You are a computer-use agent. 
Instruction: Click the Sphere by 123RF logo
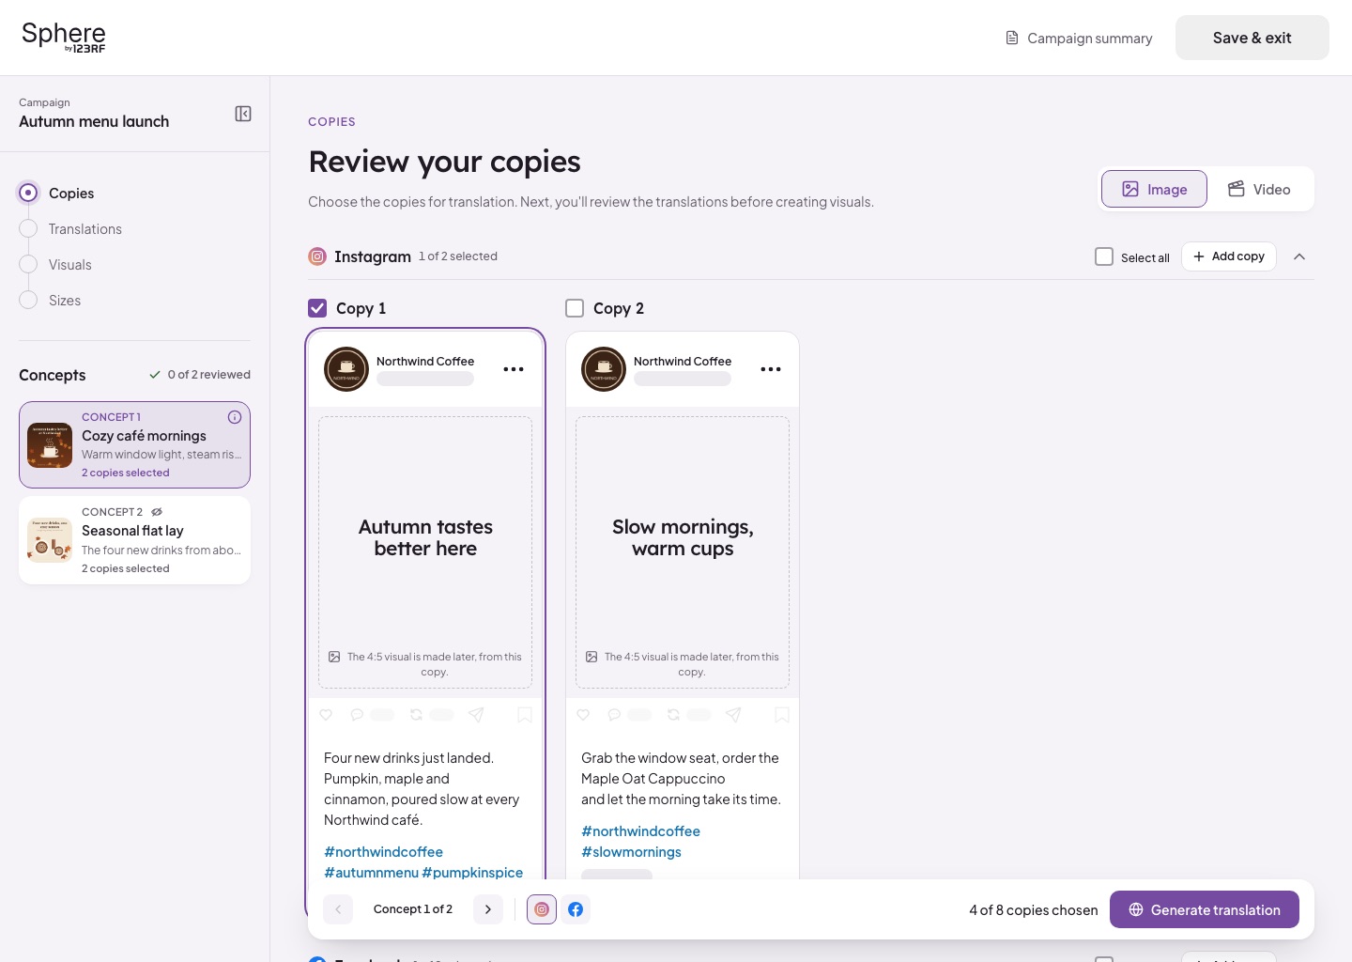[x=64, y=38]
